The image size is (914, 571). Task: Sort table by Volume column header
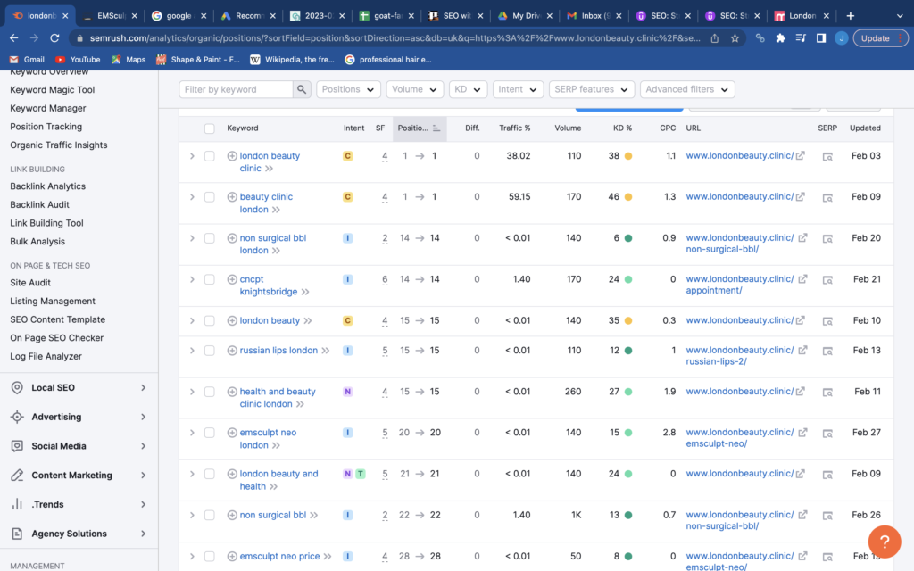tap(567, 128)
